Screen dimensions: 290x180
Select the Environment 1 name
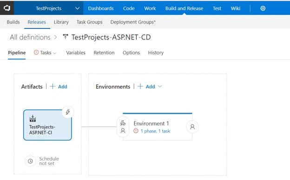(x=151, y=123)
